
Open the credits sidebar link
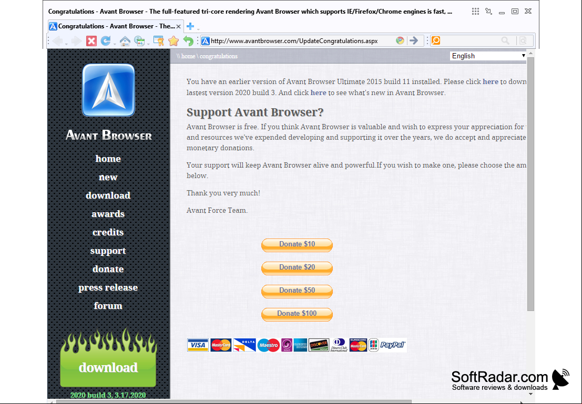108,232
